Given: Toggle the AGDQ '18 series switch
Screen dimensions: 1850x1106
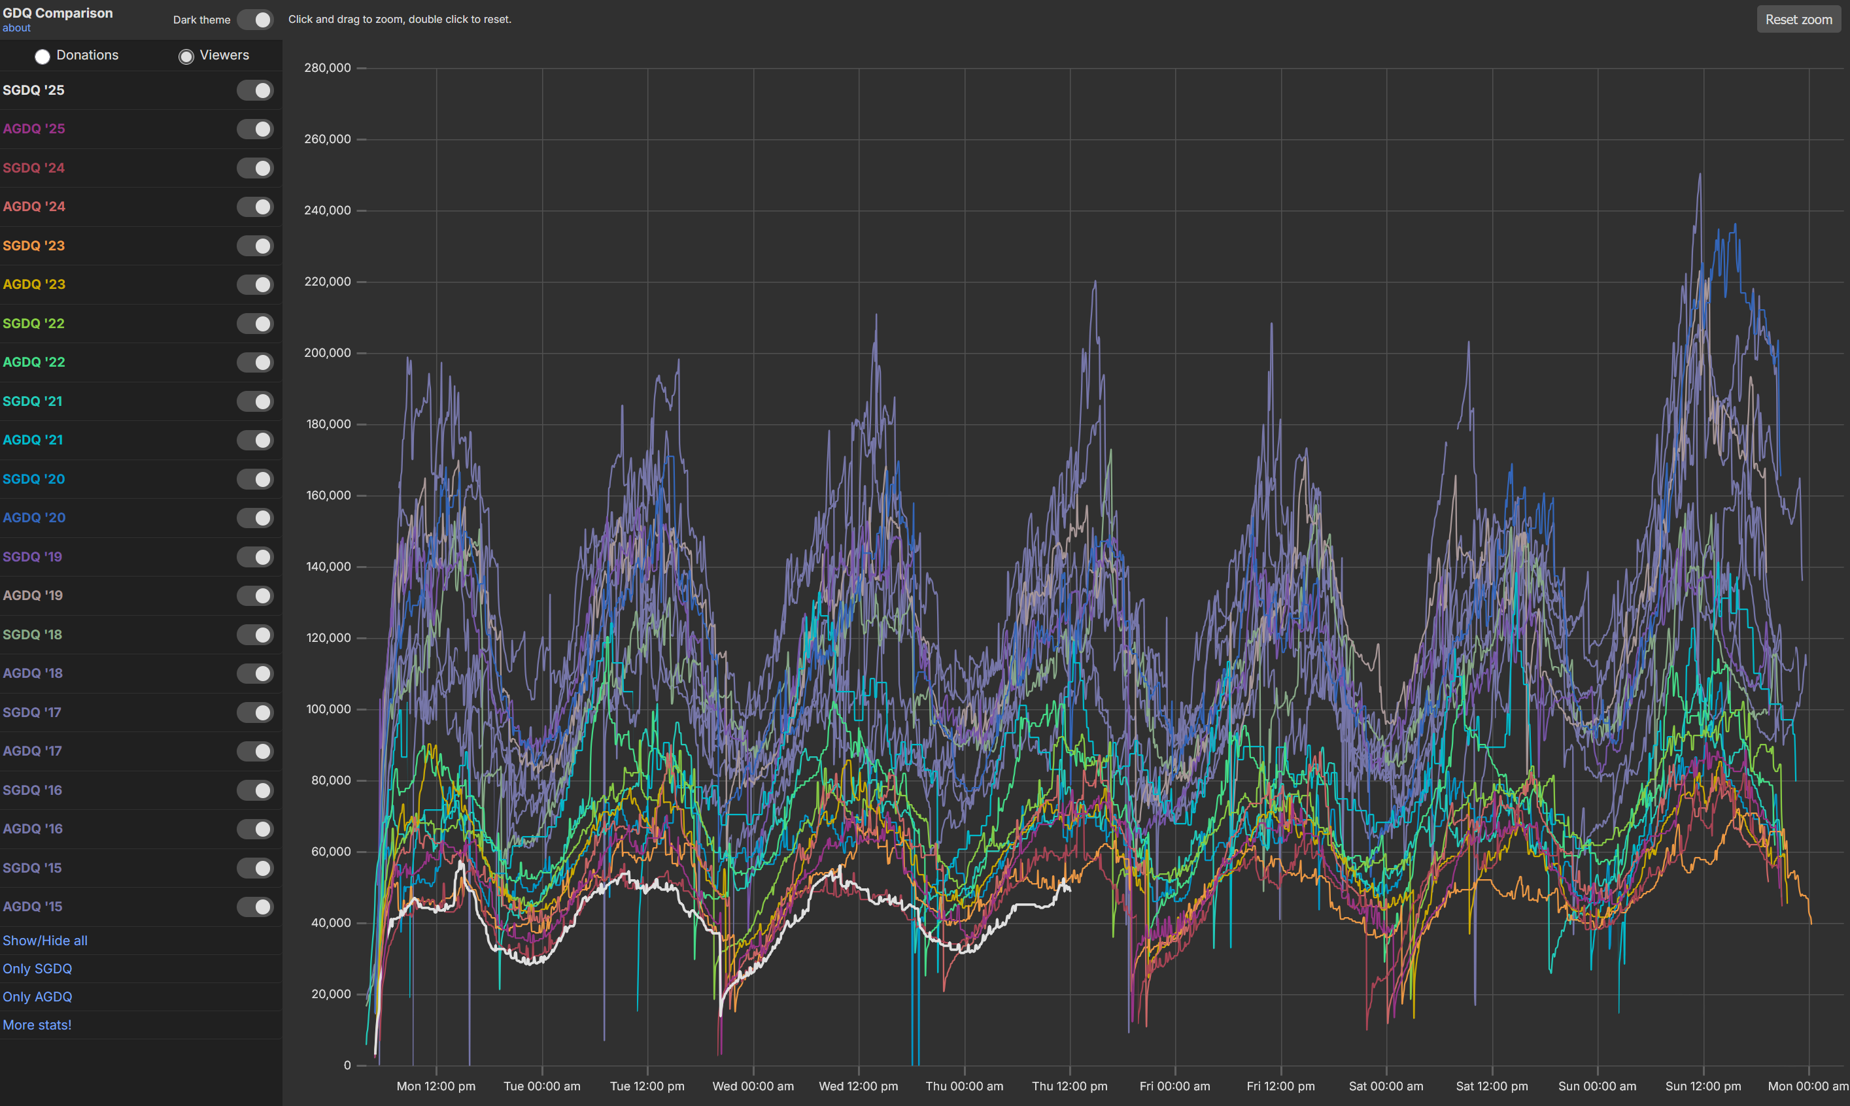Looking at the screenshot, I should (x=255, y=674).
